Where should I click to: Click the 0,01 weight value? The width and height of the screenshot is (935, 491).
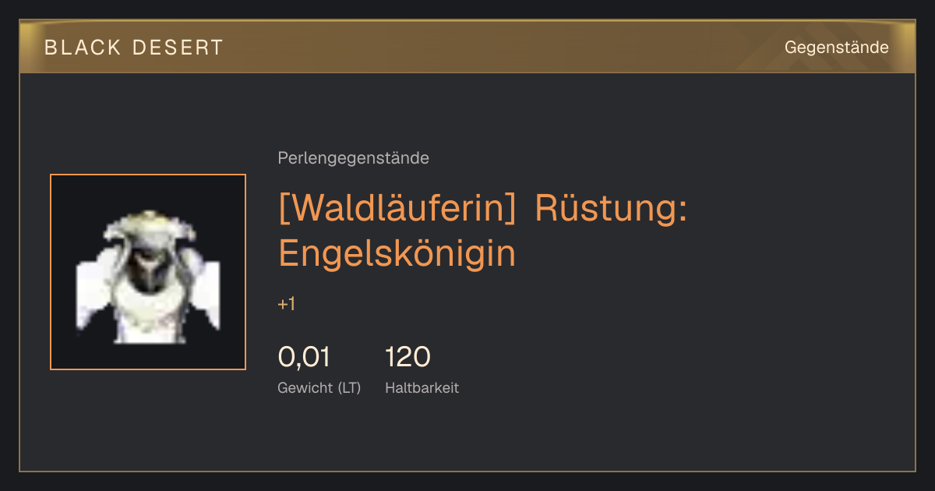coord(304,357)
